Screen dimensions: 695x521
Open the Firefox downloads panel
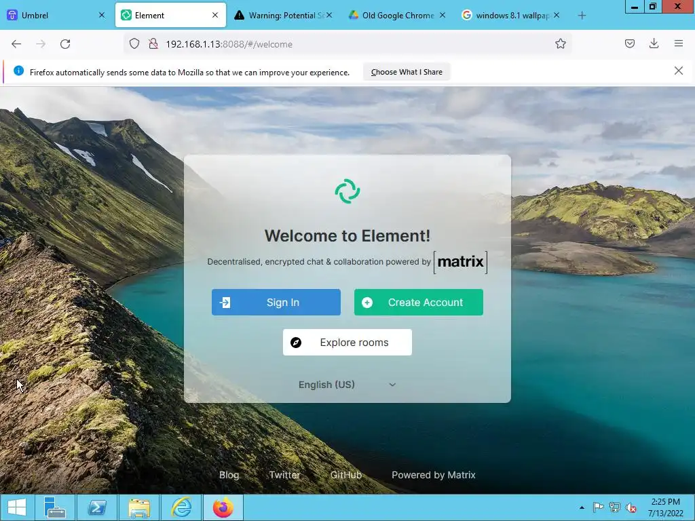tap(654, 43)
